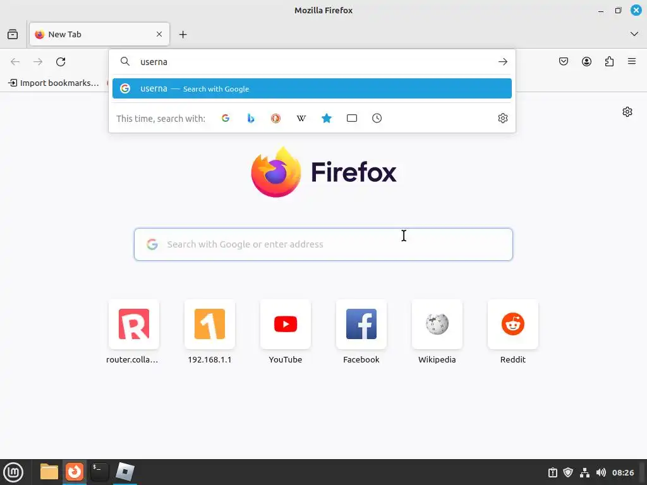Screen dimensions: 647x485
Task: Personalize new tab with gear icon
Action: (x=627, y=112)
